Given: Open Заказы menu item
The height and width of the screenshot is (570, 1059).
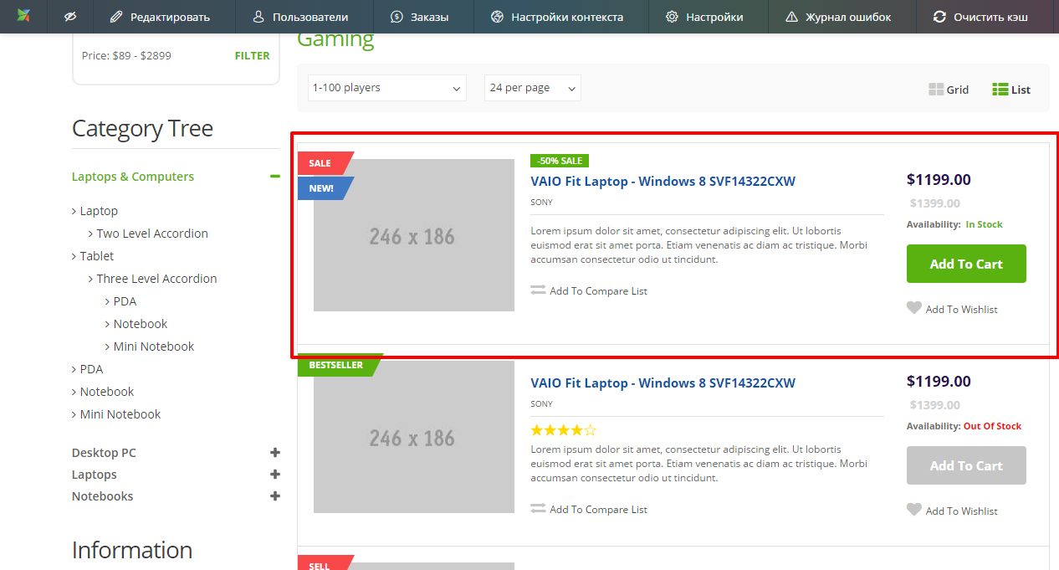Looking at the screenshot, I should [419, 17].
